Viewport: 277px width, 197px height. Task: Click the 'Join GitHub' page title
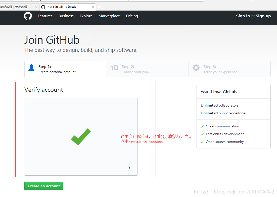pos(52,40)
